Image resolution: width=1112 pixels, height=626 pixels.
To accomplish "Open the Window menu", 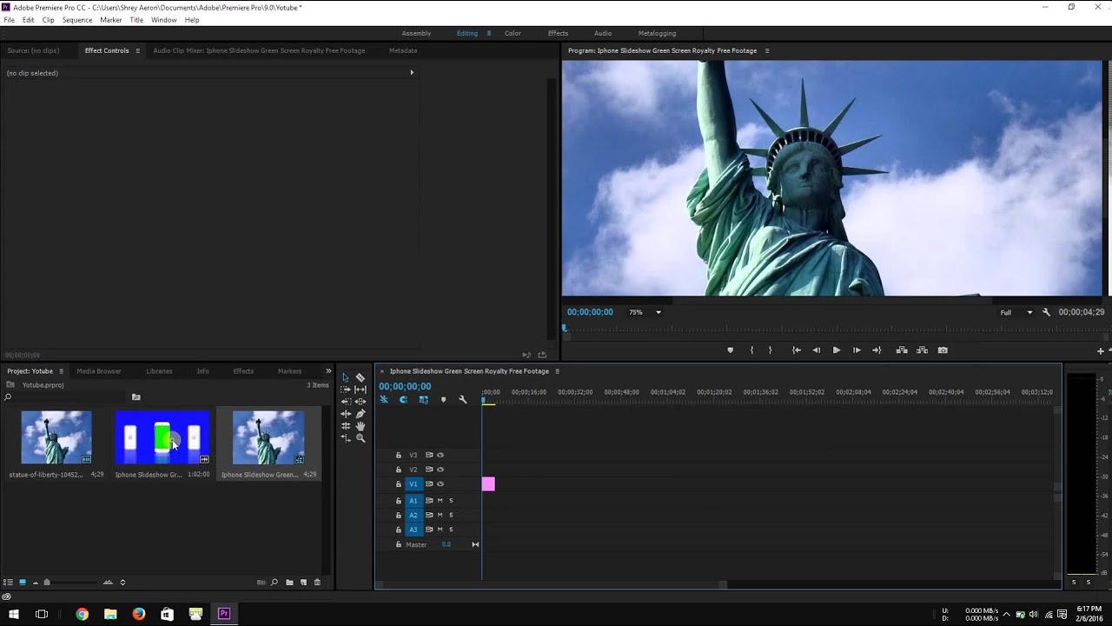I will [163, 20].
